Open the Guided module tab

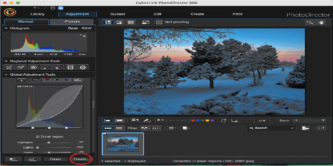click(117, 14)
